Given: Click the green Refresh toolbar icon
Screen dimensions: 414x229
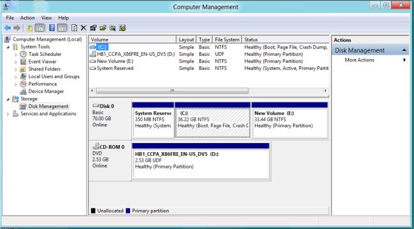Looking at the screenshot, I should [x=75, y=28].
